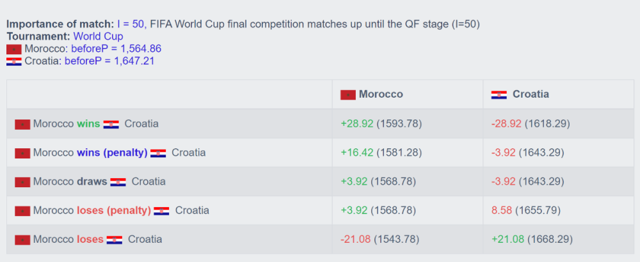Click Morocco flag in last Morocco loses row

(22, 240)
